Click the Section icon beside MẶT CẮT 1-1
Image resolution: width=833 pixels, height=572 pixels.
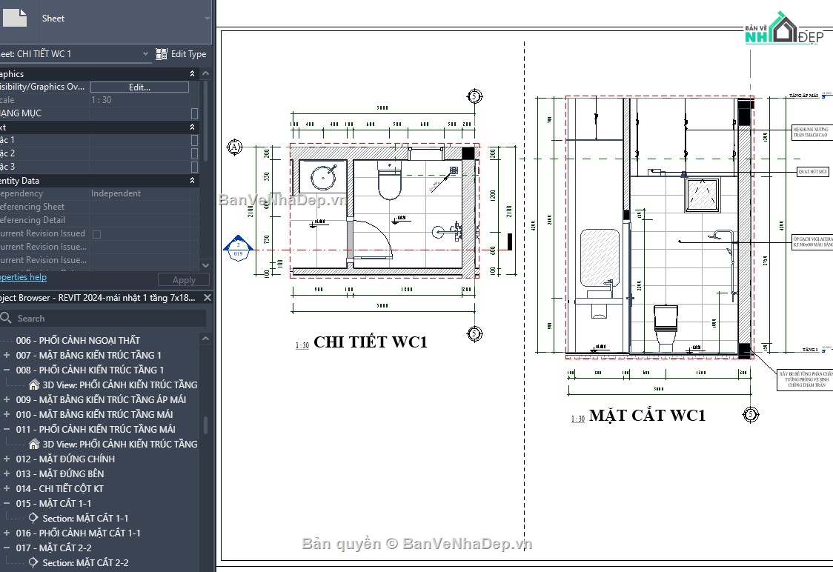tap(33, 518)
